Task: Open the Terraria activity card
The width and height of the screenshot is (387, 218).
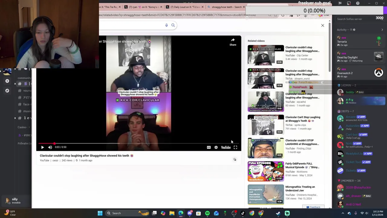Action: pyautogui.click(x=360, y=41)
